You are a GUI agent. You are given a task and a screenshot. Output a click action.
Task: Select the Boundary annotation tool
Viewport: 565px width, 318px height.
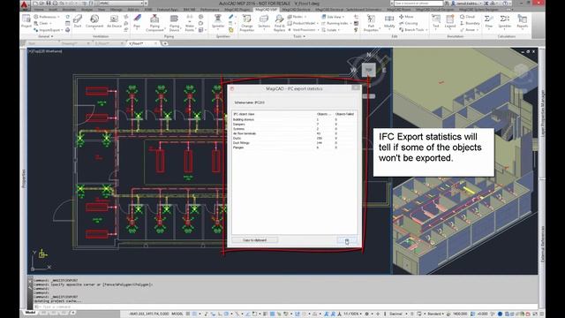click(x=470, y=23)
